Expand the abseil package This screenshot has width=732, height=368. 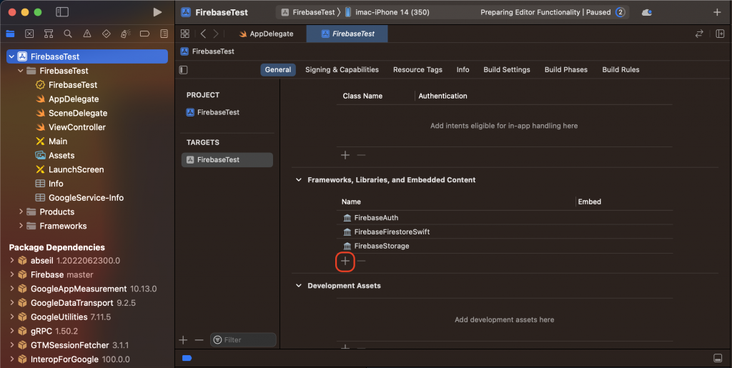(11, 261)
